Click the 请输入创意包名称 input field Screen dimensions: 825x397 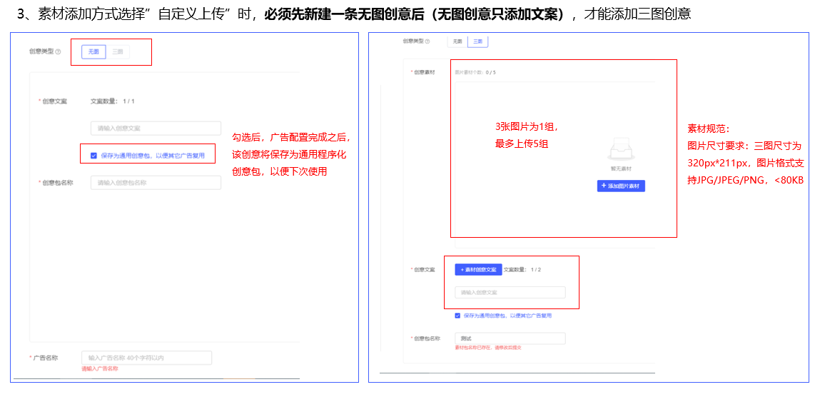point(155,183)
